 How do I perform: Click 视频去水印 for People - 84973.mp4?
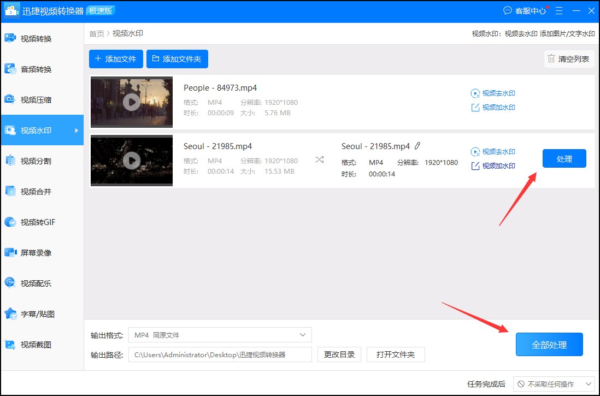(x=493, y=93)
